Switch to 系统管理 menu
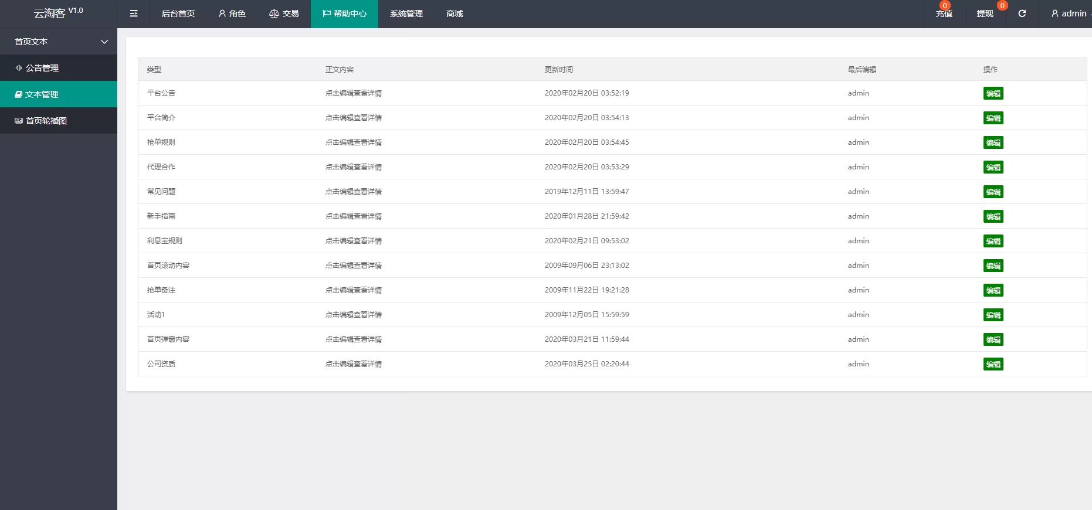This screenshot has height=510, width=1092. pyautogui.click(x=406, y=13)
